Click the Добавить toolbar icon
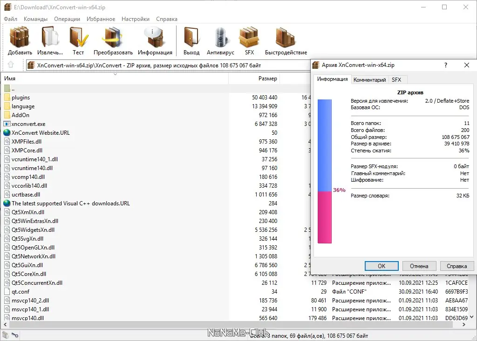 [20, 37]
